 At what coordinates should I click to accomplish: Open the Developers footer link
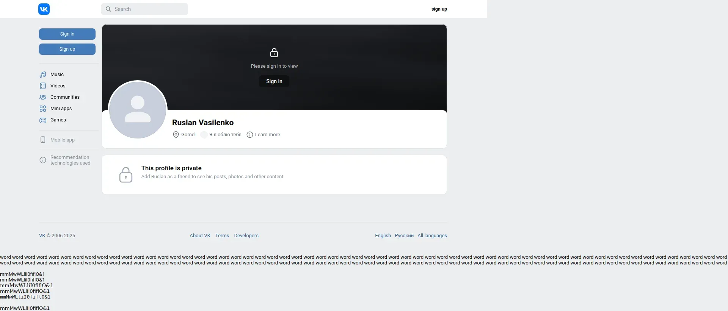[246, 236]
